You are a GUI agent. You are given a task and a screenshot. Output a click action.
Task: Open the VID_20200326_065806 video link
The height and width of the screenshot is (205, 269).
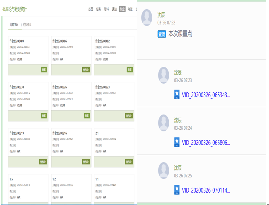[x=206, y=143]
